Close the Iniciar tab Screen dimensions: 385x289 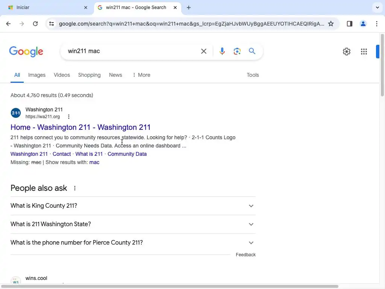(x=86, y=8)
